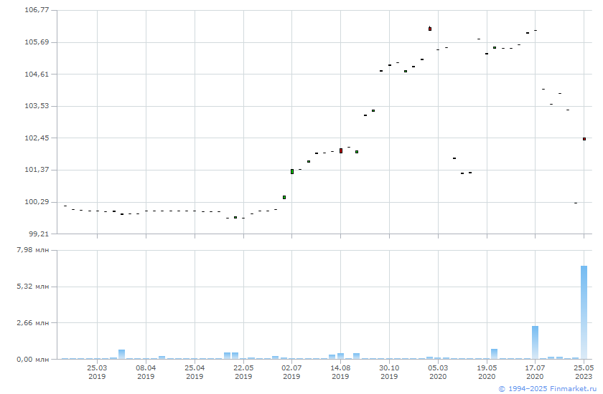Click the 7,98 млн volume label
The height and width of the screenshot is (394, 603).
[33, 250]
